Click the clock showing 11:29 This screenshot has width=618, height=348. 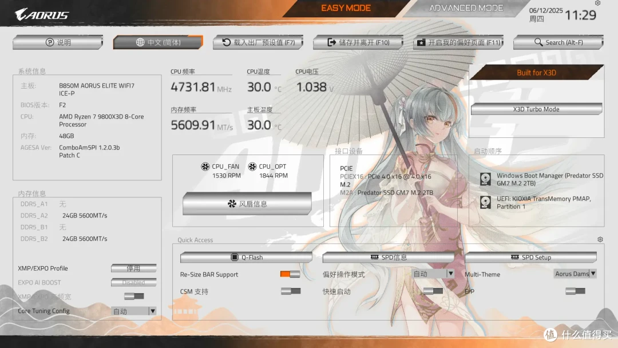[x=581, y=15]
